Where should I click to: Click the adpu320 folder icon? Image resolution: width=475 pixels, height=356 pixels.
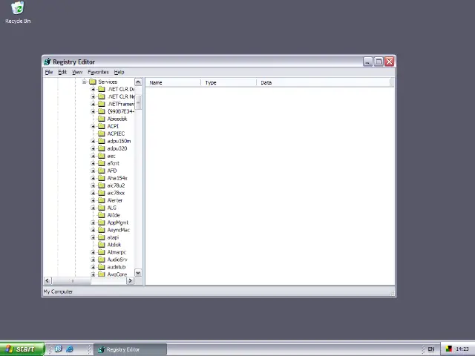point(102,148)
